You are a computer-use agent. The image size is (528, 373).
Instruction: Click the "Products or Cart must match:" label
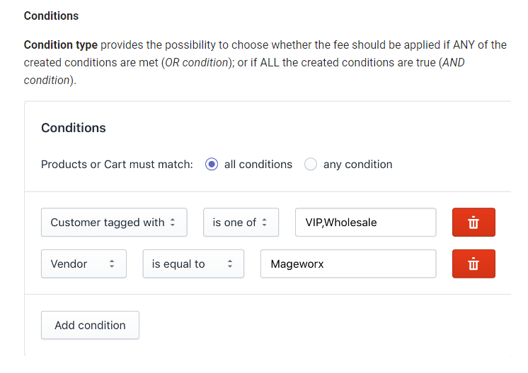coord(117,165)
